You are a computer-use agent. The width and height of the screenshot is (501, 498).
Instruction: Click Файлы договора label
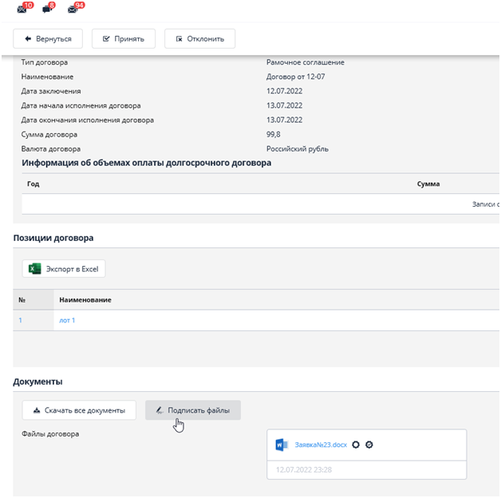point(50,434)
